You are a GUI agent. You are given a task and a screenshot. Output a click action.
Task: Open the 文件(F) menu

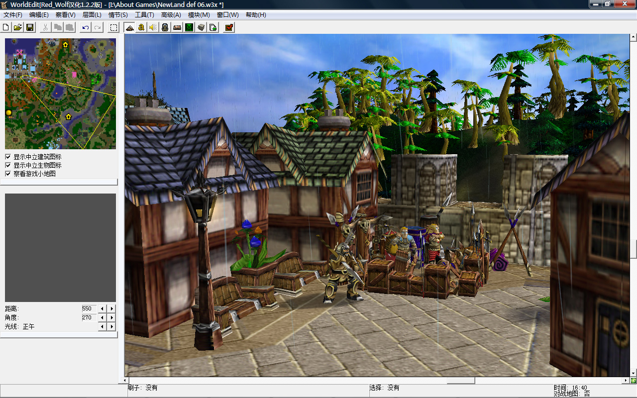coord(13,15)
